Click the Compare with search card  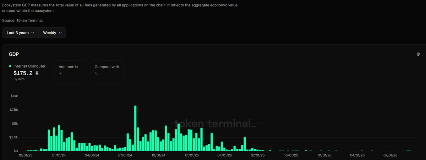107,72
